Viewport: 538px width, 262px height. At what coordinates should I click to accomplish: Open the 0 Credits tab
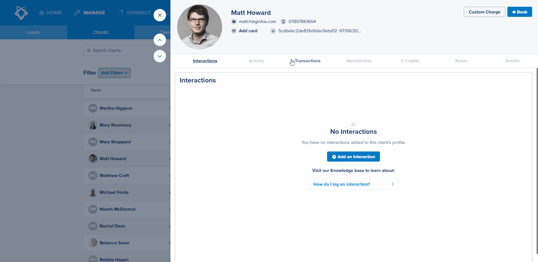[410, 61]
